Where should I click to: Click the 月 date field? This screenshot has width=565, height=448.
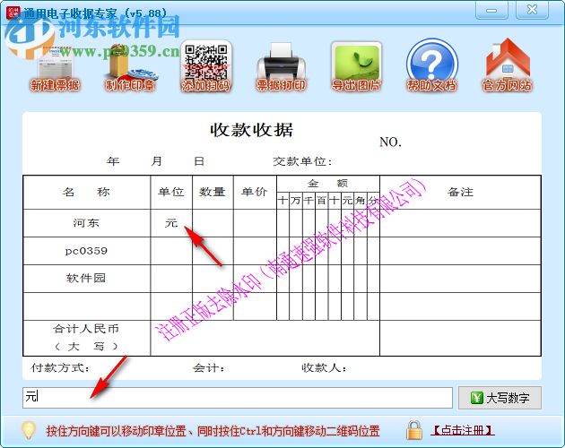(156, 161)
